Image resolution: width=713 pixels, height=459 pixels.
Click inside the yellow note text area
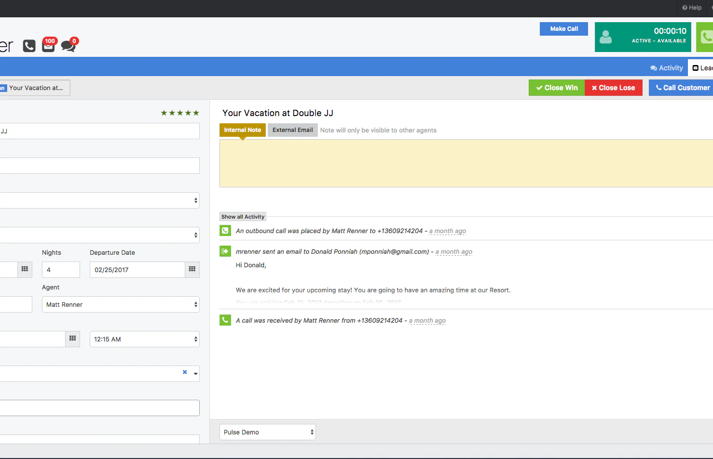click(x=466, y=163)
